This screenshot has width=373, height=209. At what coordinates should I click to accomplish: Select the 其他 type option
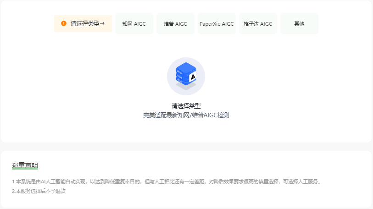pos(299,24)
